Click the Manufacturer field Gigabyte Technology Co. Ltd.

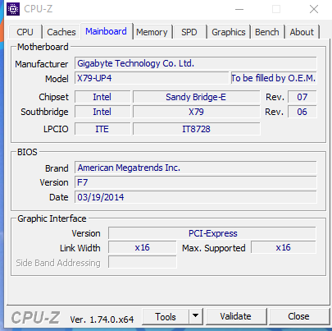pyautogui.click(x=196, y=63)
